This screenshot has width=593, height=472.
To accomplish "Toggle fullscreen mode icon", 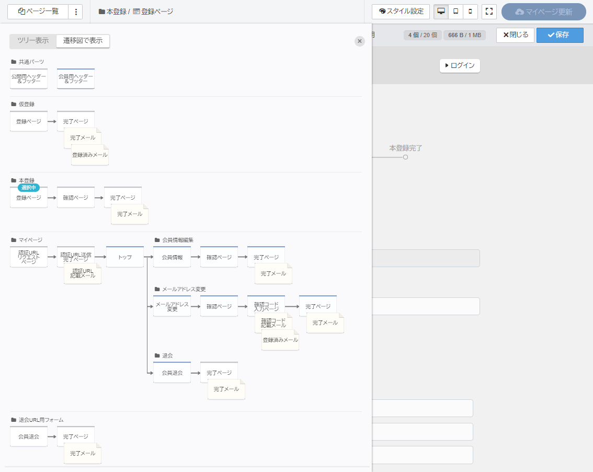I will 489,11.
